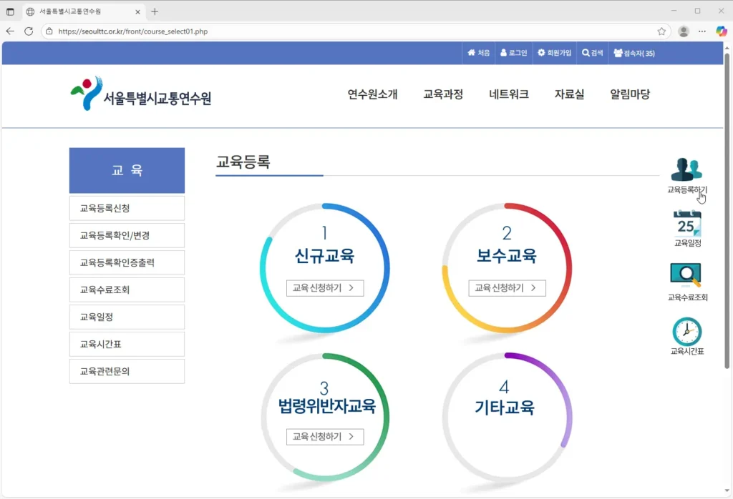This screenshot has width=733, height=499.
Task: Bookmark this page with star icon
Action: pos(661,31)
